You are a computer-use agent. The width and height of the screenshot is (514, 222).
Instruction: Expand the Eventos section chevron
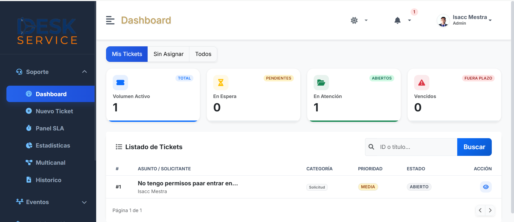(84, 202)
